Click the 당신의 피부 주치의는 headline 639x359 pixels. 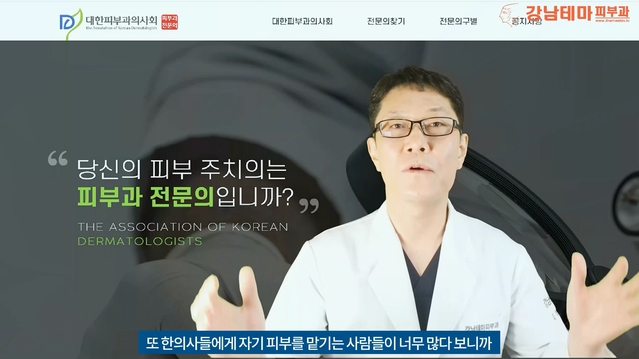(182, 170)
